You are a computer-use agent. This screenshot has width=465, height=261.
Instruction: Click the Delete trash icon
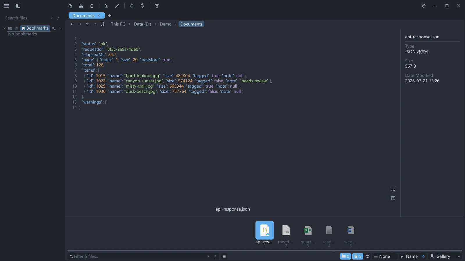tap(157, 6)
